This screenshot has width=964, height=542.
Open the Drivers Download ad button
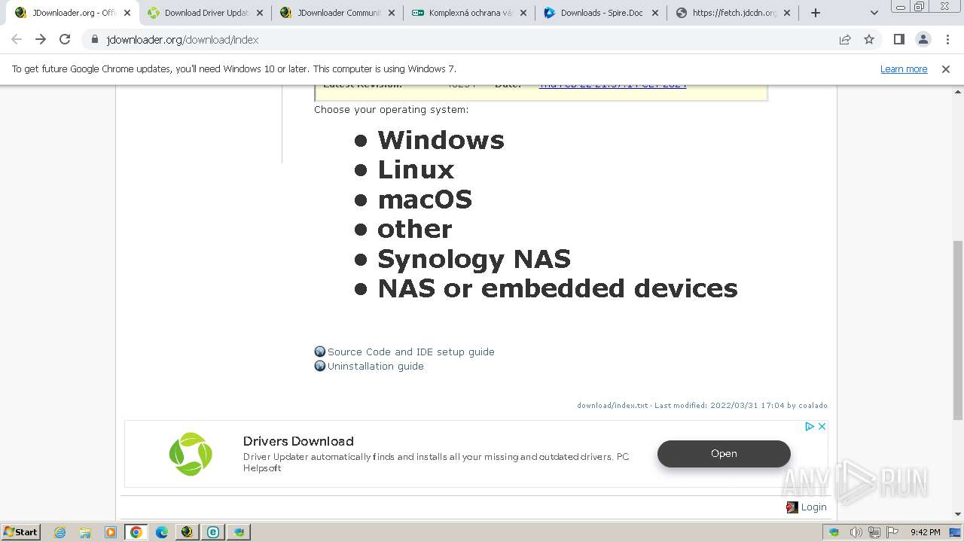tap(724, 453)
